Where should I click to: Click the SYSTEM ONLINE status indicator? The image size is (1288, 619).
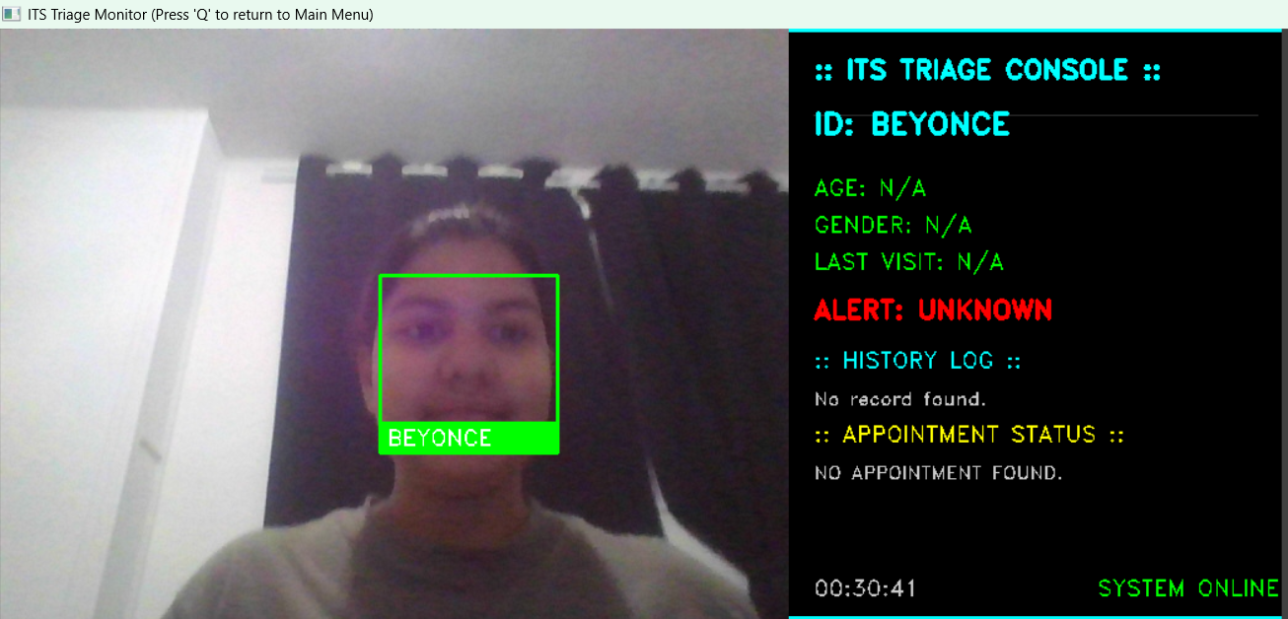point(1188,588)
